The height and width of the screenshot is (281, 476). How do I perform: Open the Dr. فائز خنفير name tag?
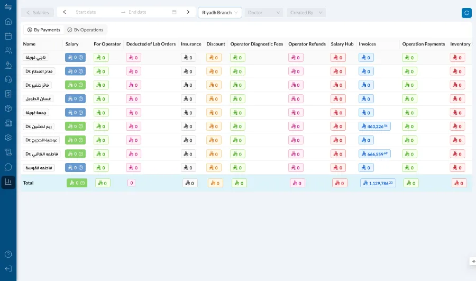pos(37,85)
